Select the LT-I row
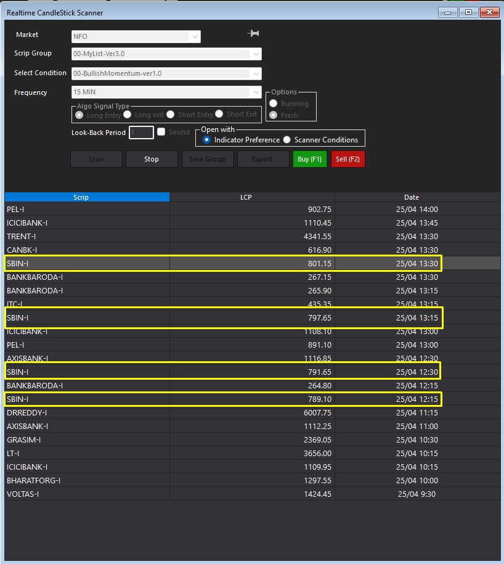 (x=253, y=454)
